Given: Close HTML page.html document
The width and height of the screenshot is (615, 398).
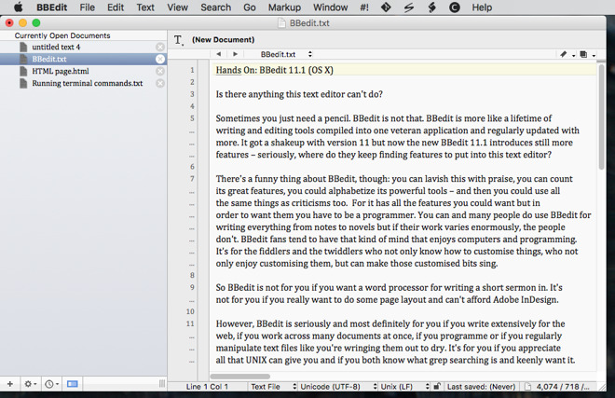Looking at the screenshot, I should point(160,72).
